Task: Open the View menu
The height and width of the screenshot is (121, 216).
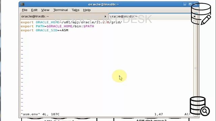Action: tap(45, 10)
